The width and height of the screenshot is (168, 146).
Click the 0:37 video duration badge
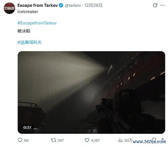(x=27, y=127)
